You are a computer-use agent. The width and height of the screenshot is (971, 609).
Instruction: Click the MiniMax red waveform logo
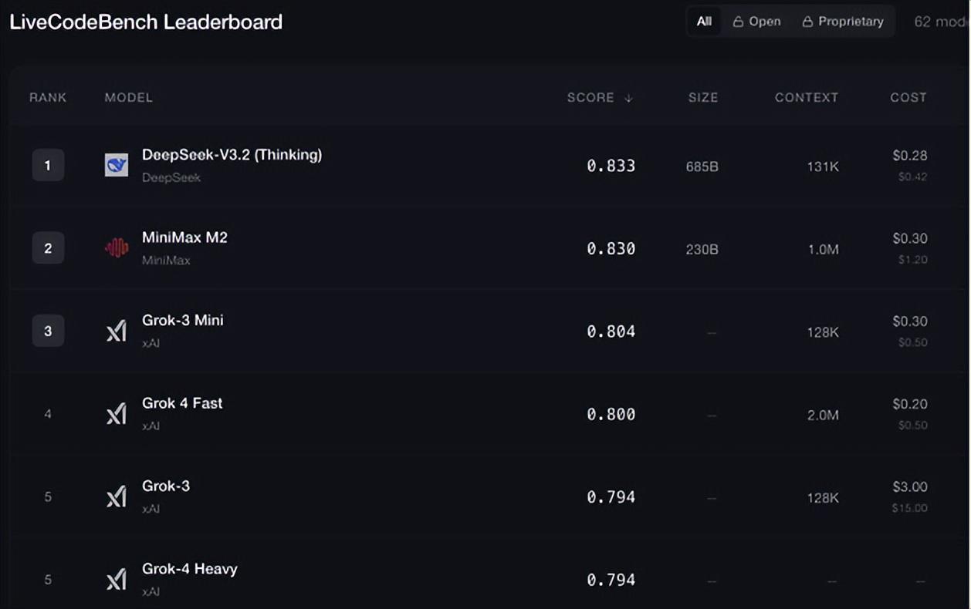pyautogui.click(x=117, y=247)
